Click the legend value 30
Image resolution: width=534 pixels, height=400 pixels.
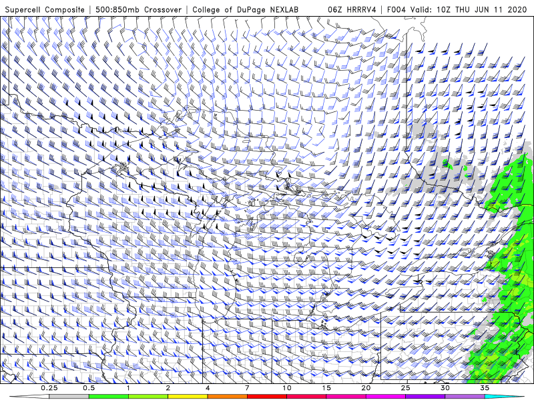click(x=445, y=388)
